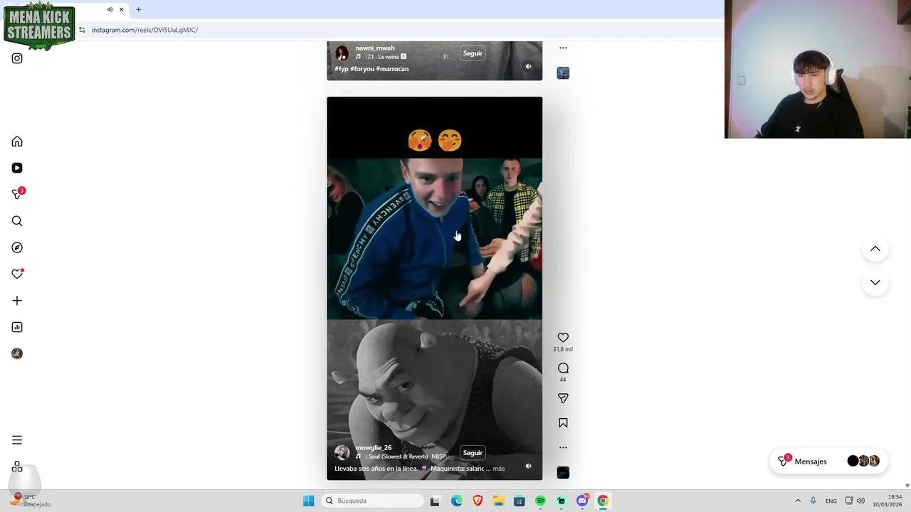Like the mowglie_26 reel
This screenshot has width=911, height=512.
pyautogui.click(x=563, y=338)
